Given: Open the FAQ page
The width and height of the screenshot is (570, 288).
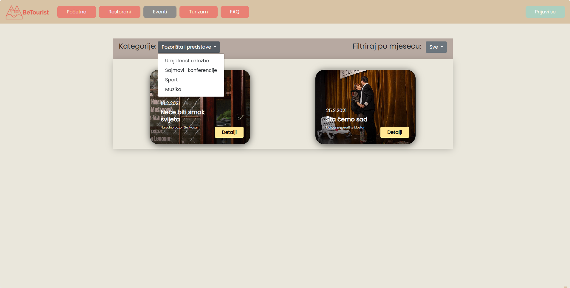Looking at the screenshot, I should [x=235, y=12].
